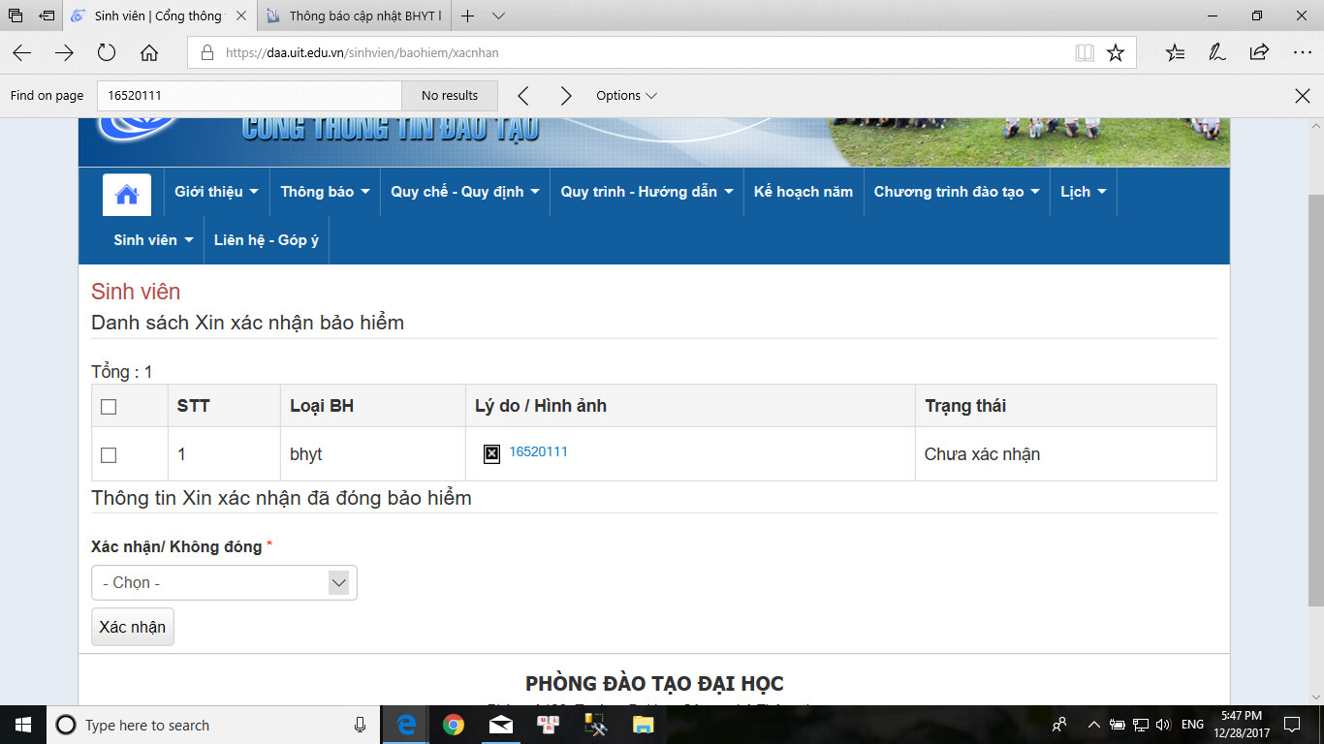Check the select-all checkbox in table header
This screenshot has width=1324, height=744.
[109, 407]
